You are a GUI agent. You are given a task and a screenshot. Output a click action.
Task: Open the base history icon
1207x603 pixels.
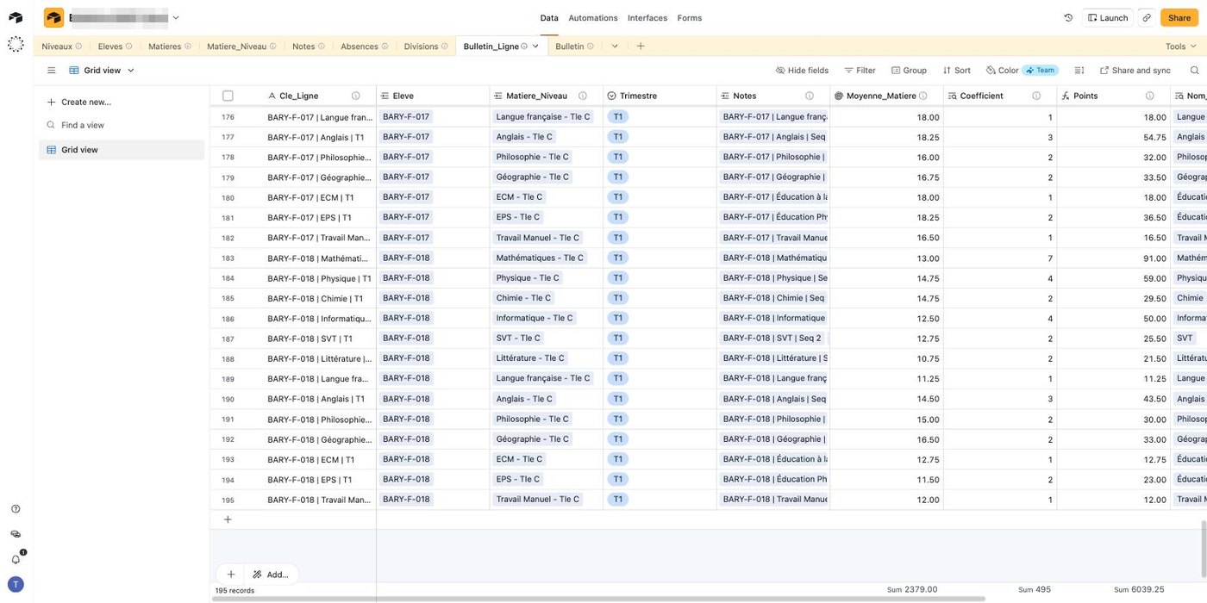tap(1068, 17)
